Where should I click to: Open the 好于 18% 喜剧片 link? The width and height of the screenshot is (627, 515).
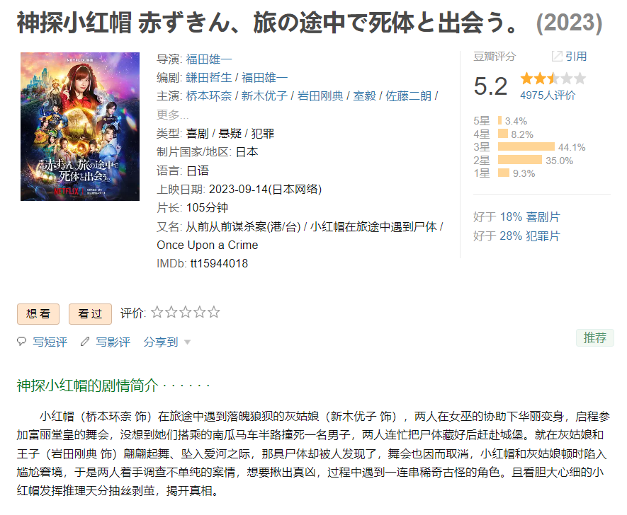point(530,216)
